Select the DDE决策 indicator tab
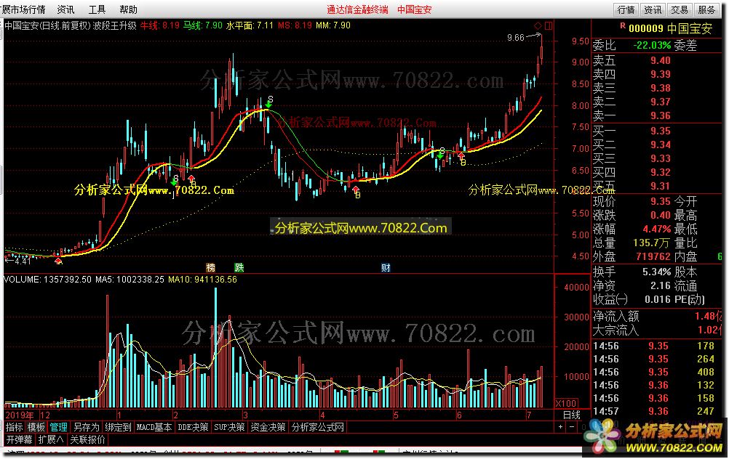The image size is (729, 459). point(193,427)
